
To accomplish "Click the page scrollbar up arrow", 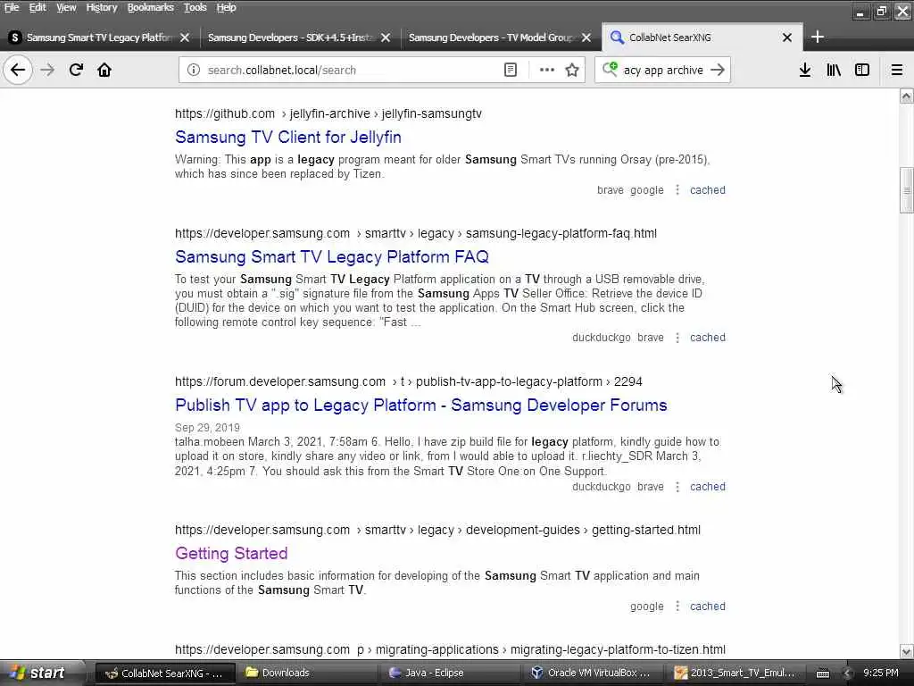I will [907, 96].
